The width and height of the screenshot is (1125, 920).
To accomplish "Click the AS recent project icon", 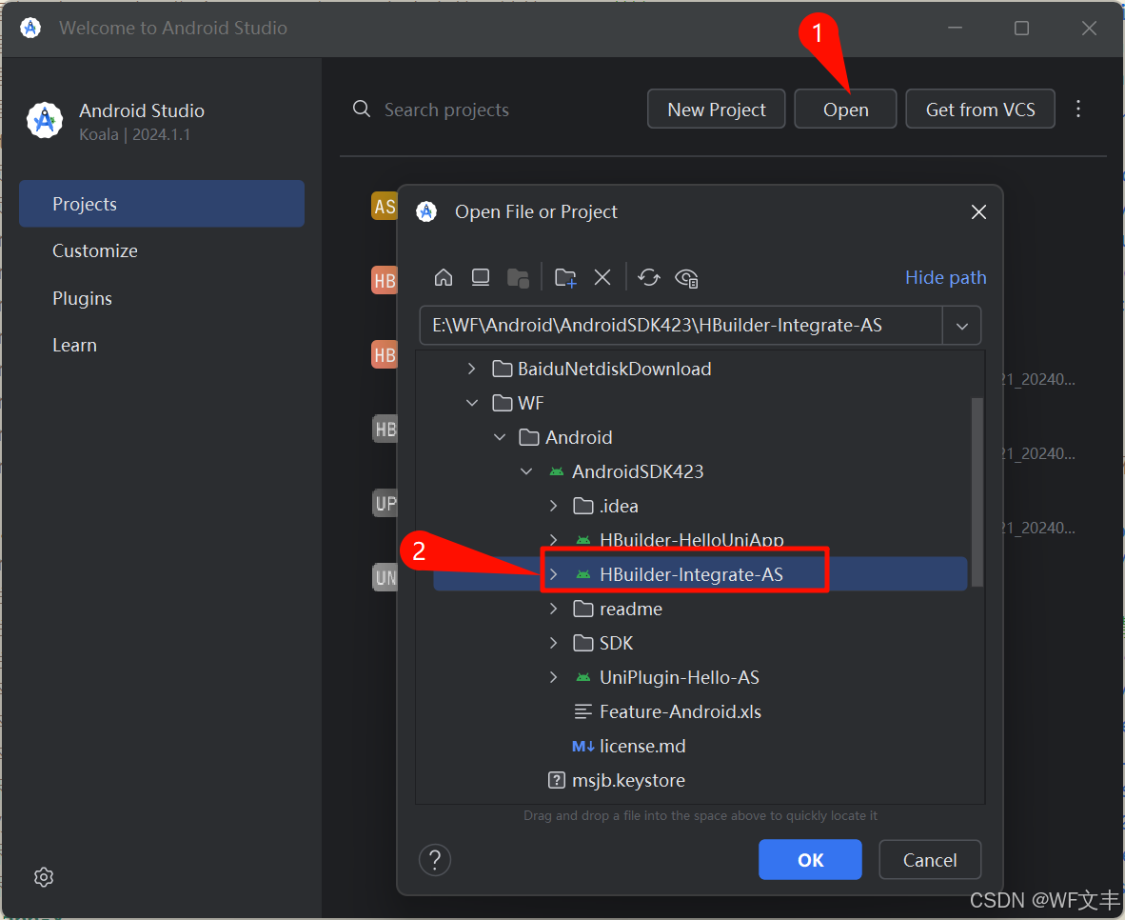I will pos(385,206).
